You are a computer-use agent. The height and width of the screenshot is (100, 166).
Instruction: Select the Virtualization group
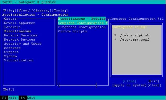pyautogui.click(x=19, y=60)
